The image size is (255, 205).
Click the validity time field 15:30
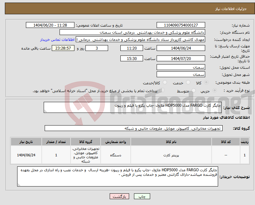tap(132, 58)
